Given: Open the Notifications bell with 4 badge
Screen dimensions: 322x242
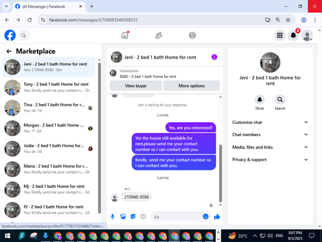Looking at the screenshot, I should [294, 35].
